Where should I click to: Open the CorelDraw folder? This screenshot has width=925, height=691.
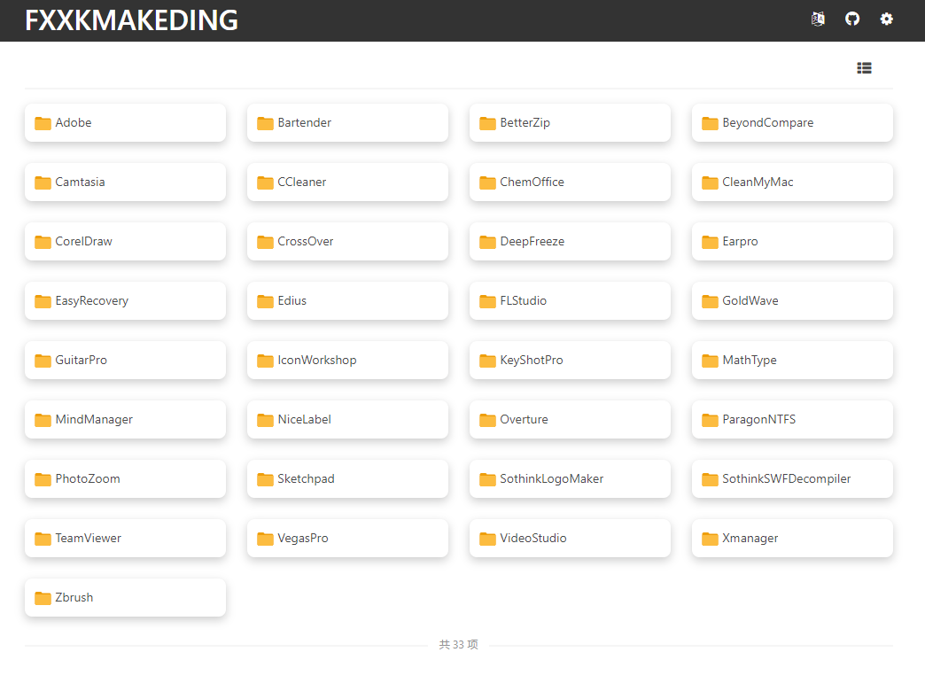[125, 241]
